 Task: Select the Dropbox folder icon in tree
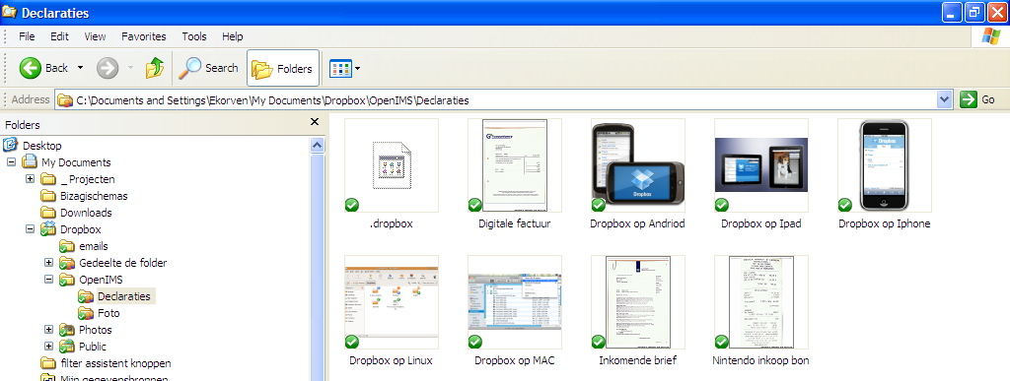tap(48, 229)
